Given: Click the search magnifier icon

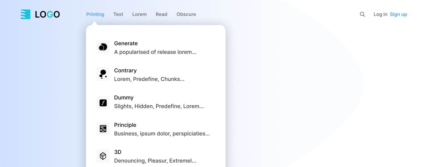Looking at the screenshot, I should pos(362,14).
